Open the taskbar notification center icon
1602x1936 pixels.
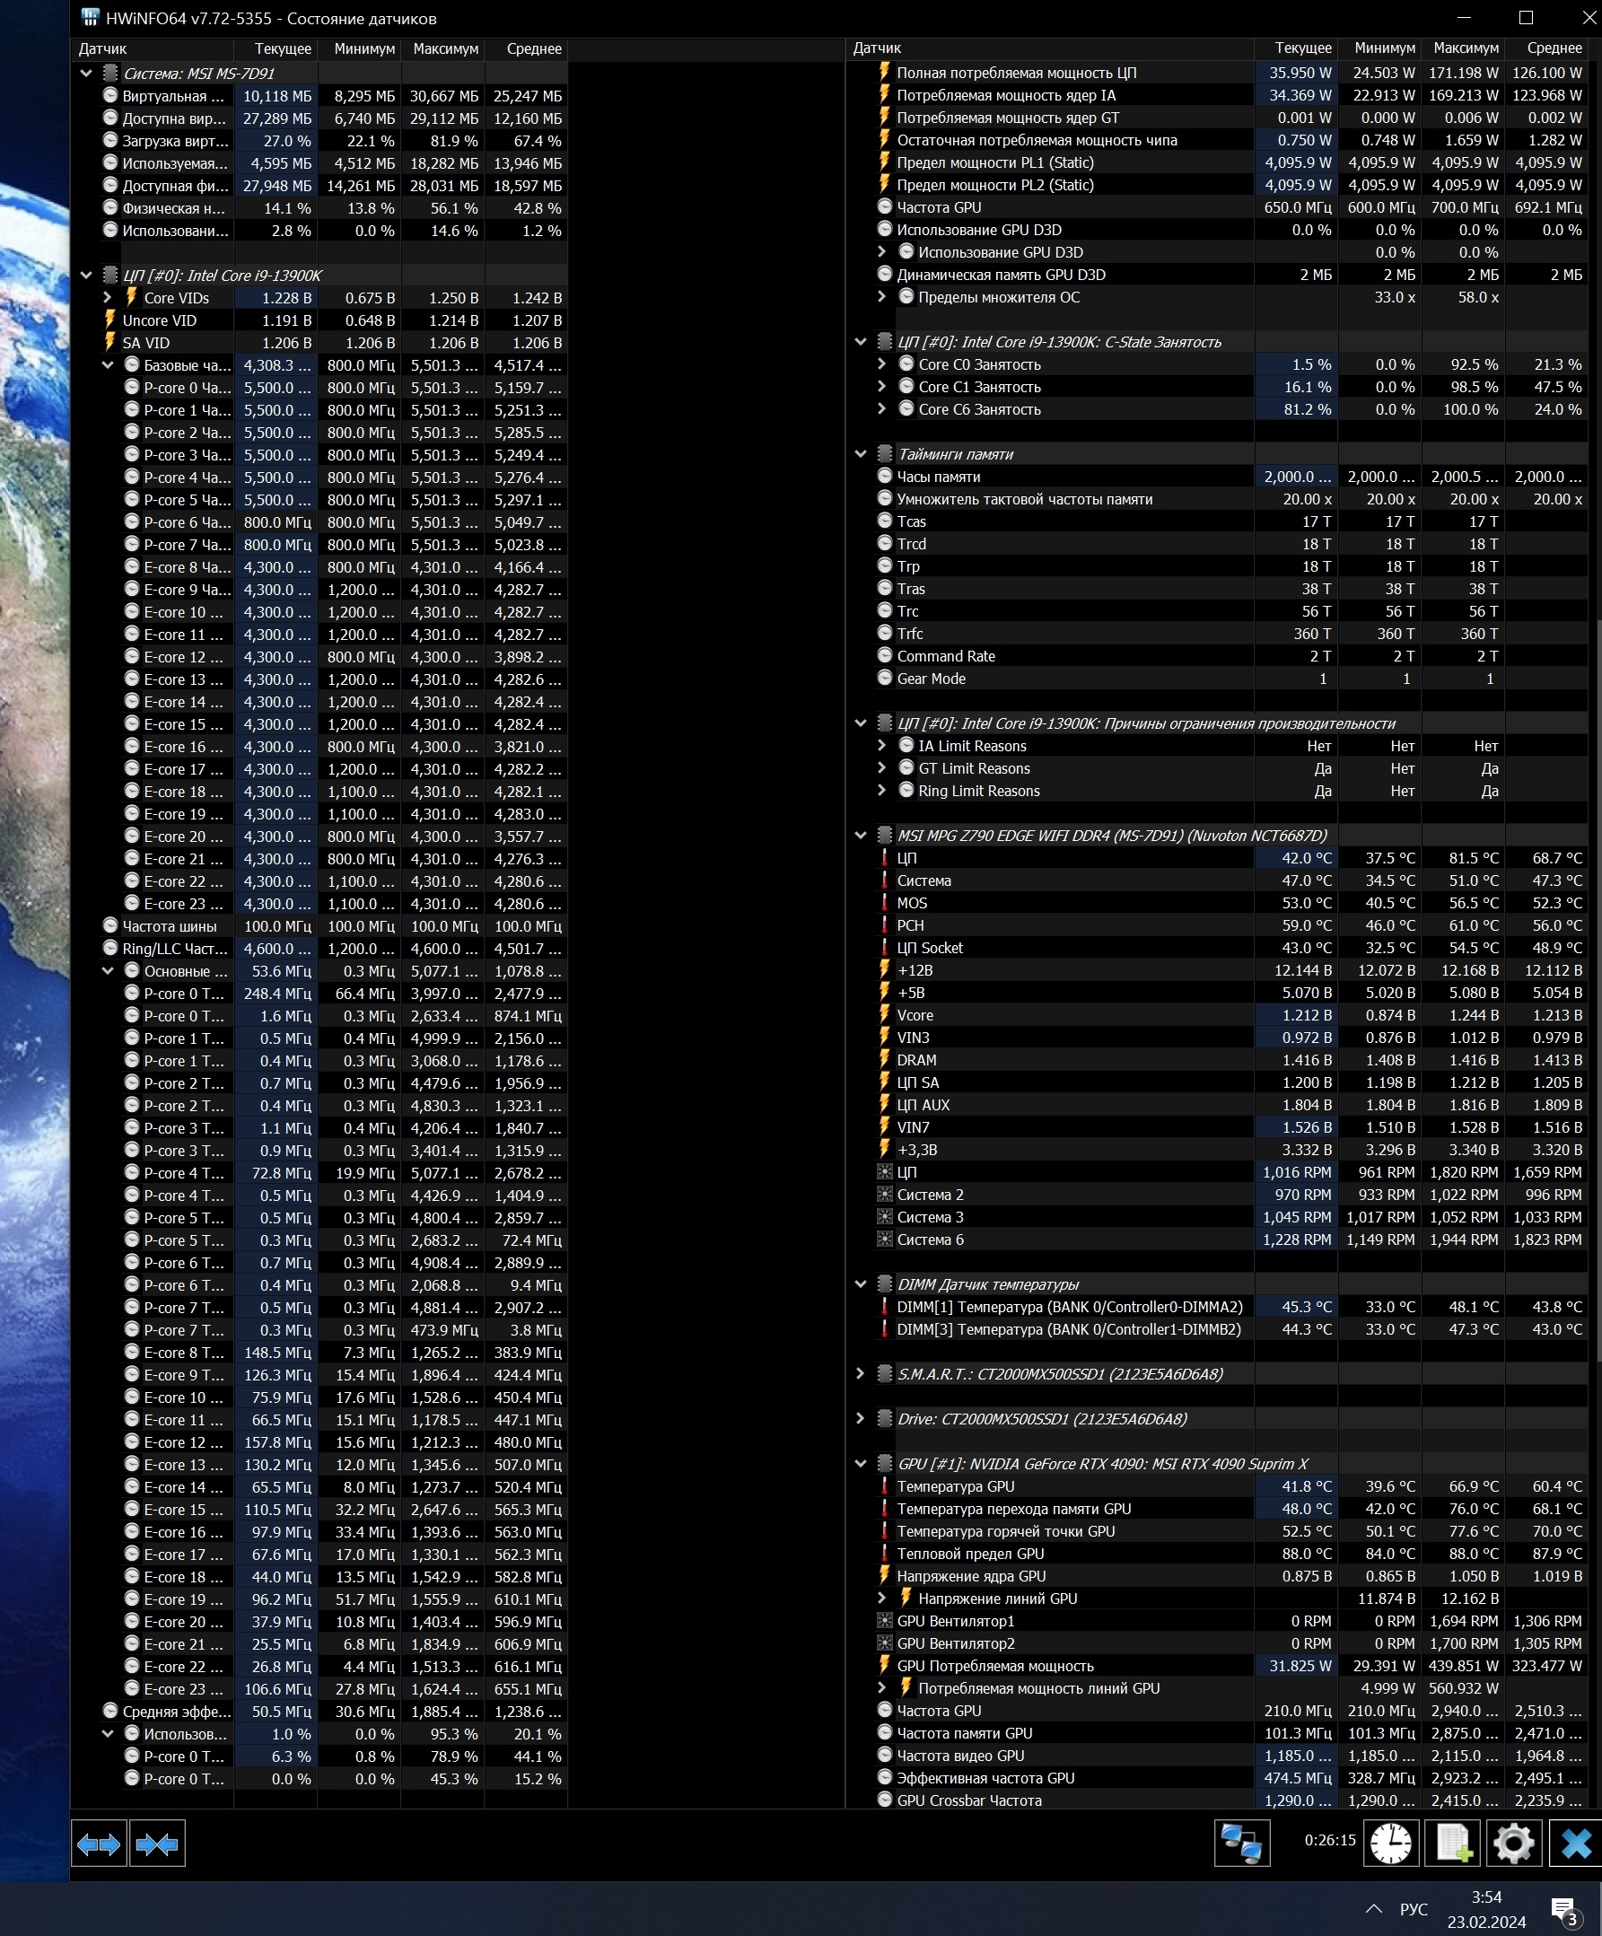pyautogui.click(x=1563, y=1910)
